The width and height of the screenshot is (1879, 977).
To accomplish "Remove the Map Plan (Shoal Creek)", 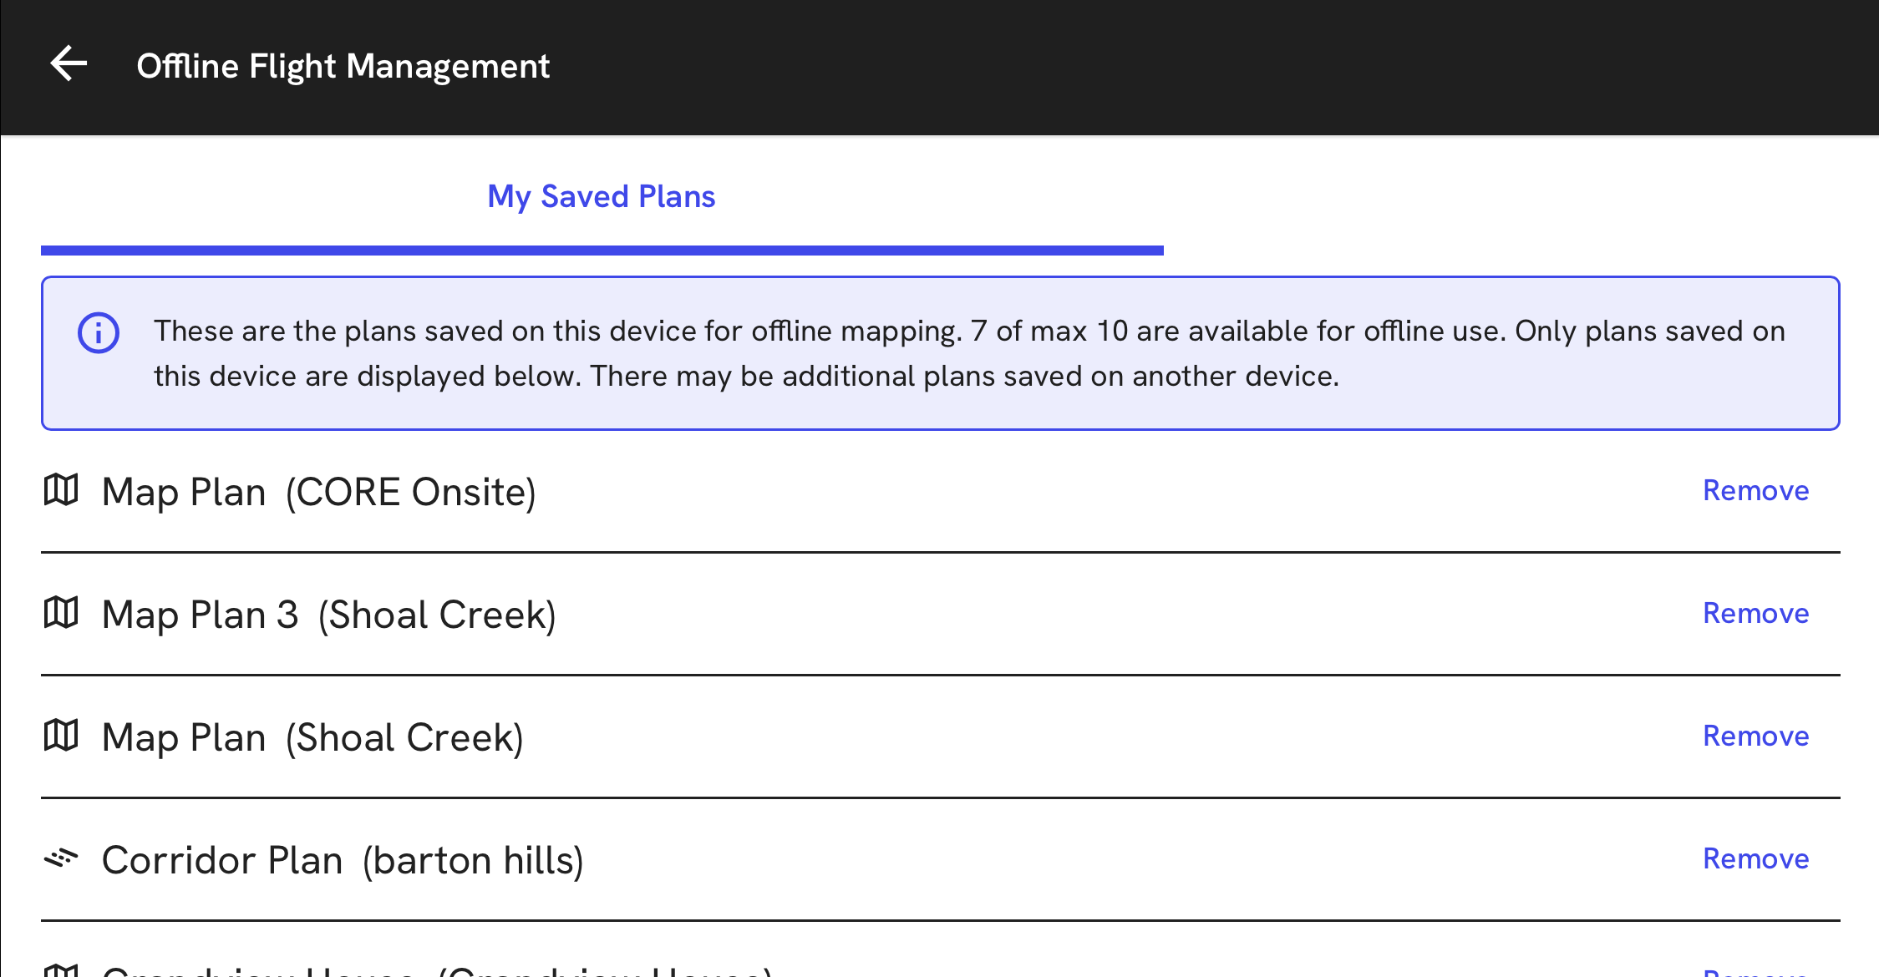I will click(x=1755, y=736).
